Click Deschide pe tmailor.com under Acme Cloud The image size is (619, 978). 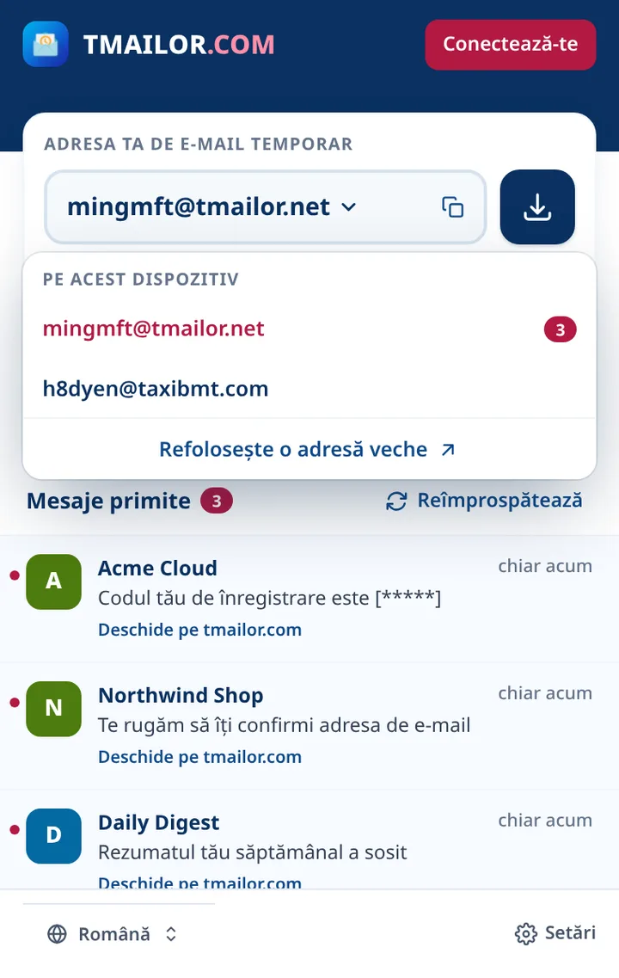click(x=200, y=630)
